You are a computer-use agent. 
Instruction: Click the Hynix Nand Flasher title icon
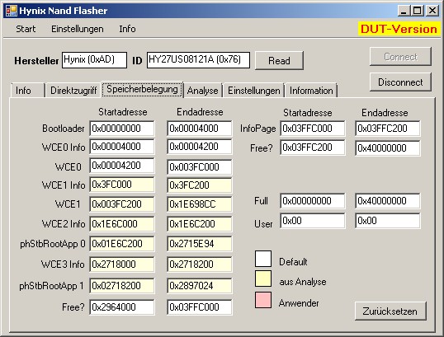coord(12,11)
